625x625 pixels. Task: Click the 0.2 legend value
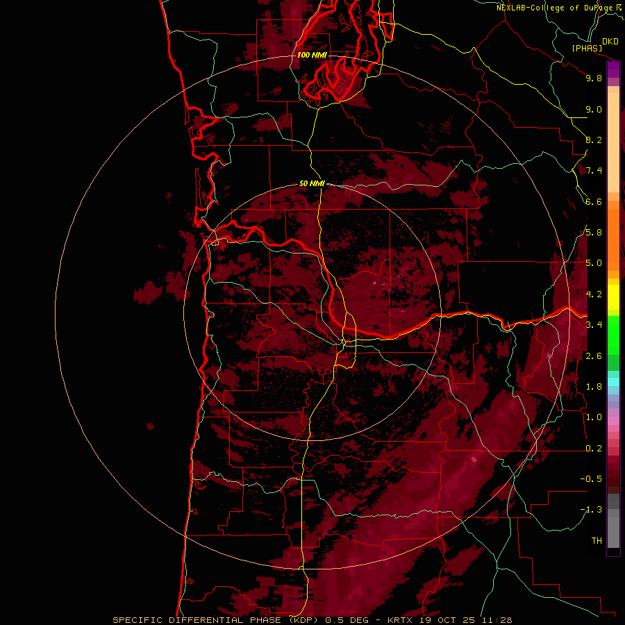(594, 449)
